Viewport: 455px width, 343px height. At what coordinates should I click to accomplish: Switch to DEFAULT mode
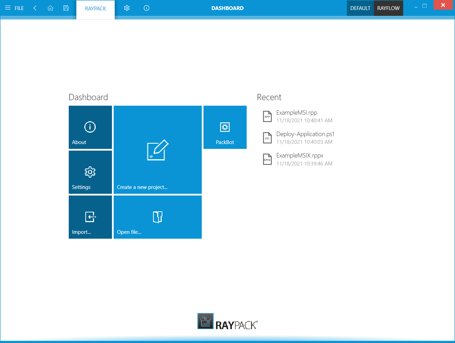pyautogui.click(x=360, y=8)
